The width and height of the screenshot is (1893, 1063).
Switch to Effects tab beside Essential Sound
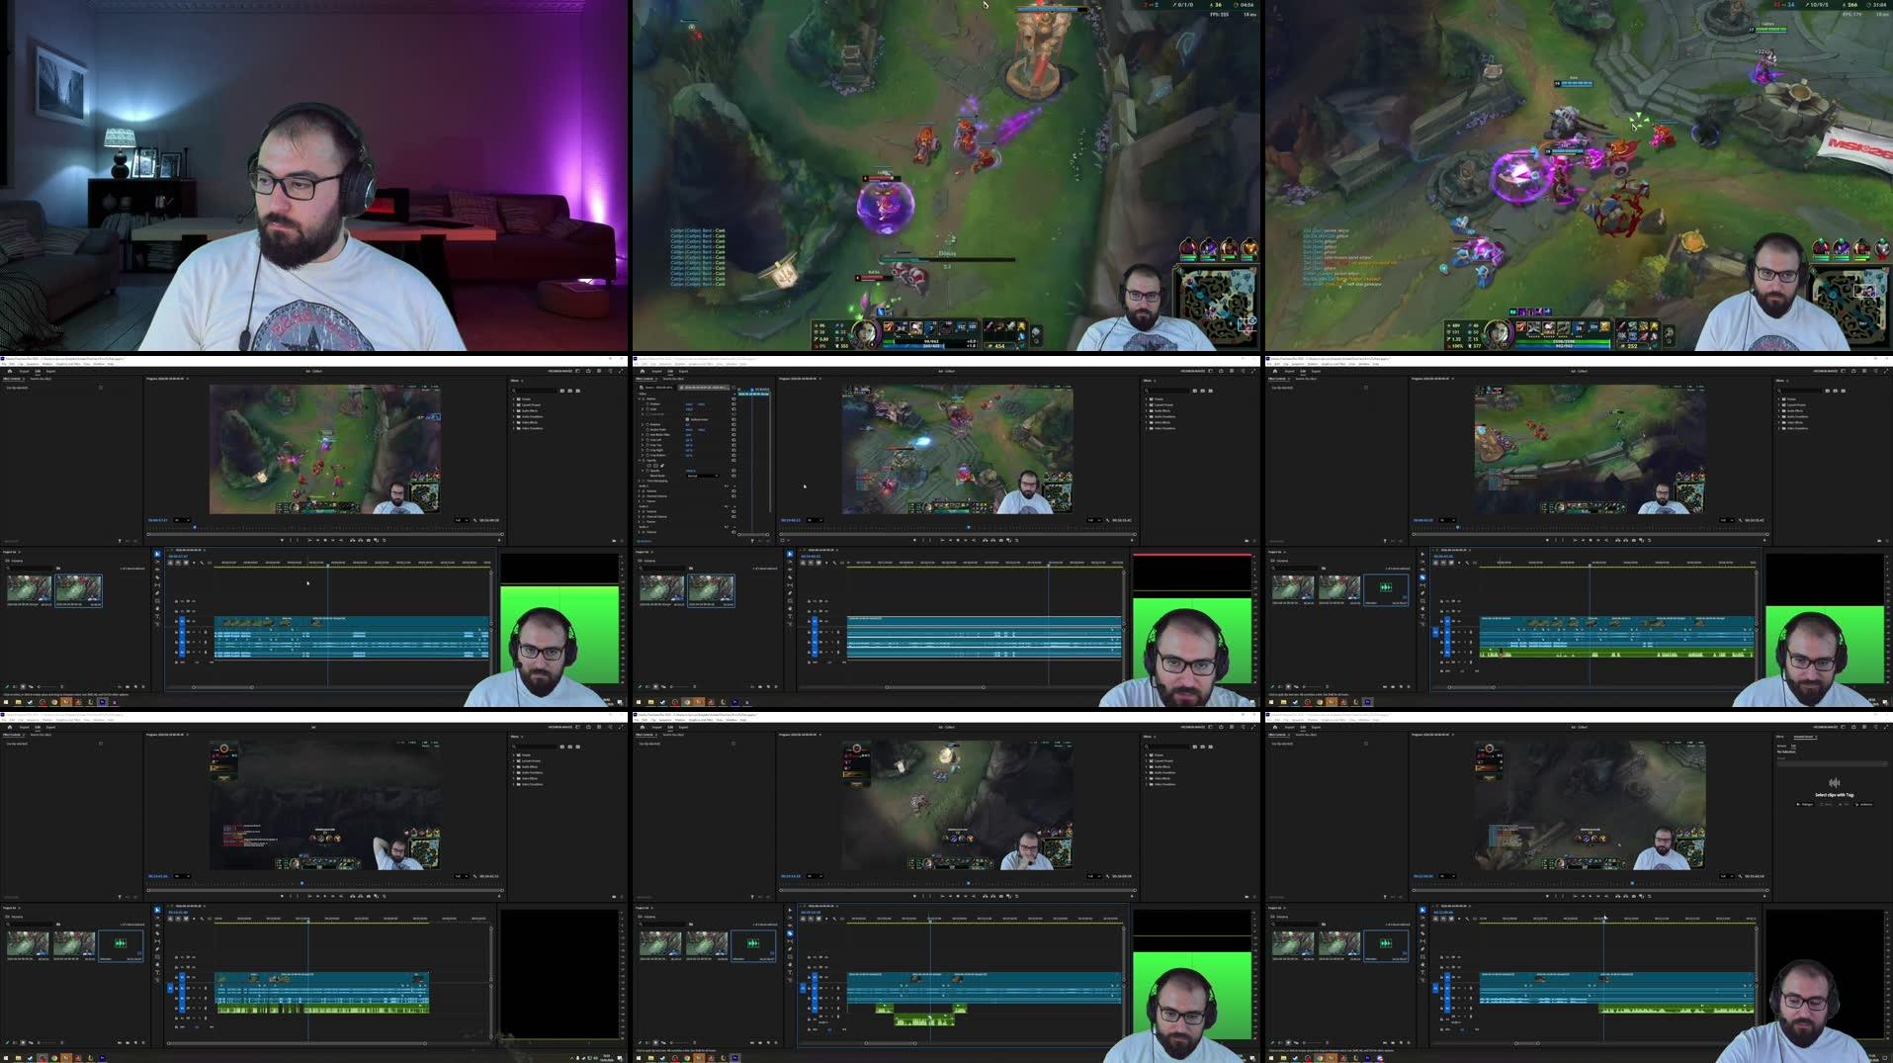pos(1779,737)
